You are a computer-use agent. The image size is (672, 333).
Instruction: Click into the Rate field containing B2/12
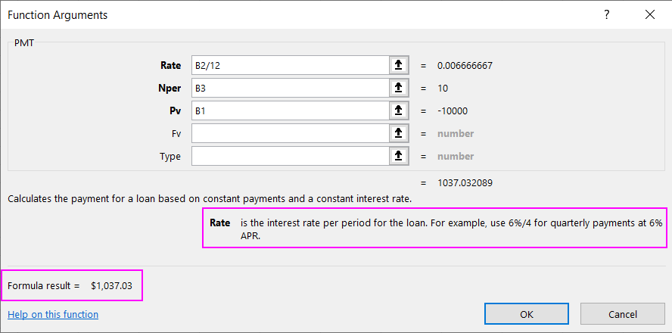[x=289, y=65]
